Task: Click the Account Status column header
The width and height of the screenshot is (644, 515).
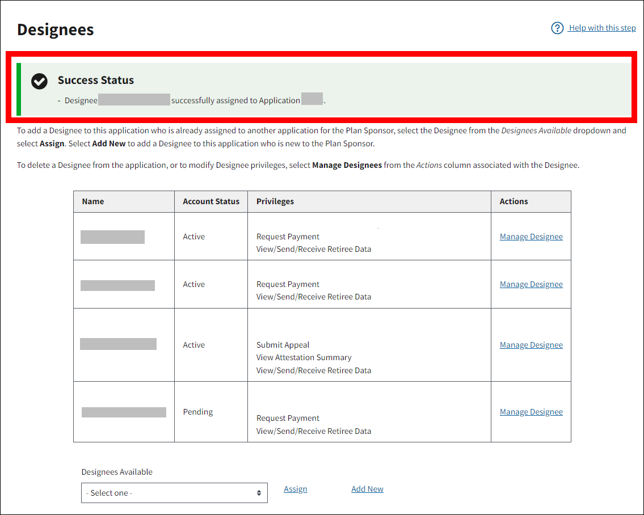Action: pos(211,201)
